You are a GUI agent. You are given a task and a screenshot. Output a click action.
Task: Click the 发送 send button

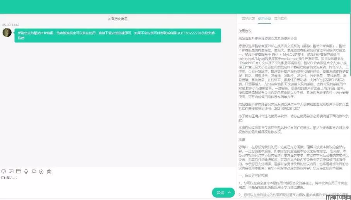click(220, 193)
